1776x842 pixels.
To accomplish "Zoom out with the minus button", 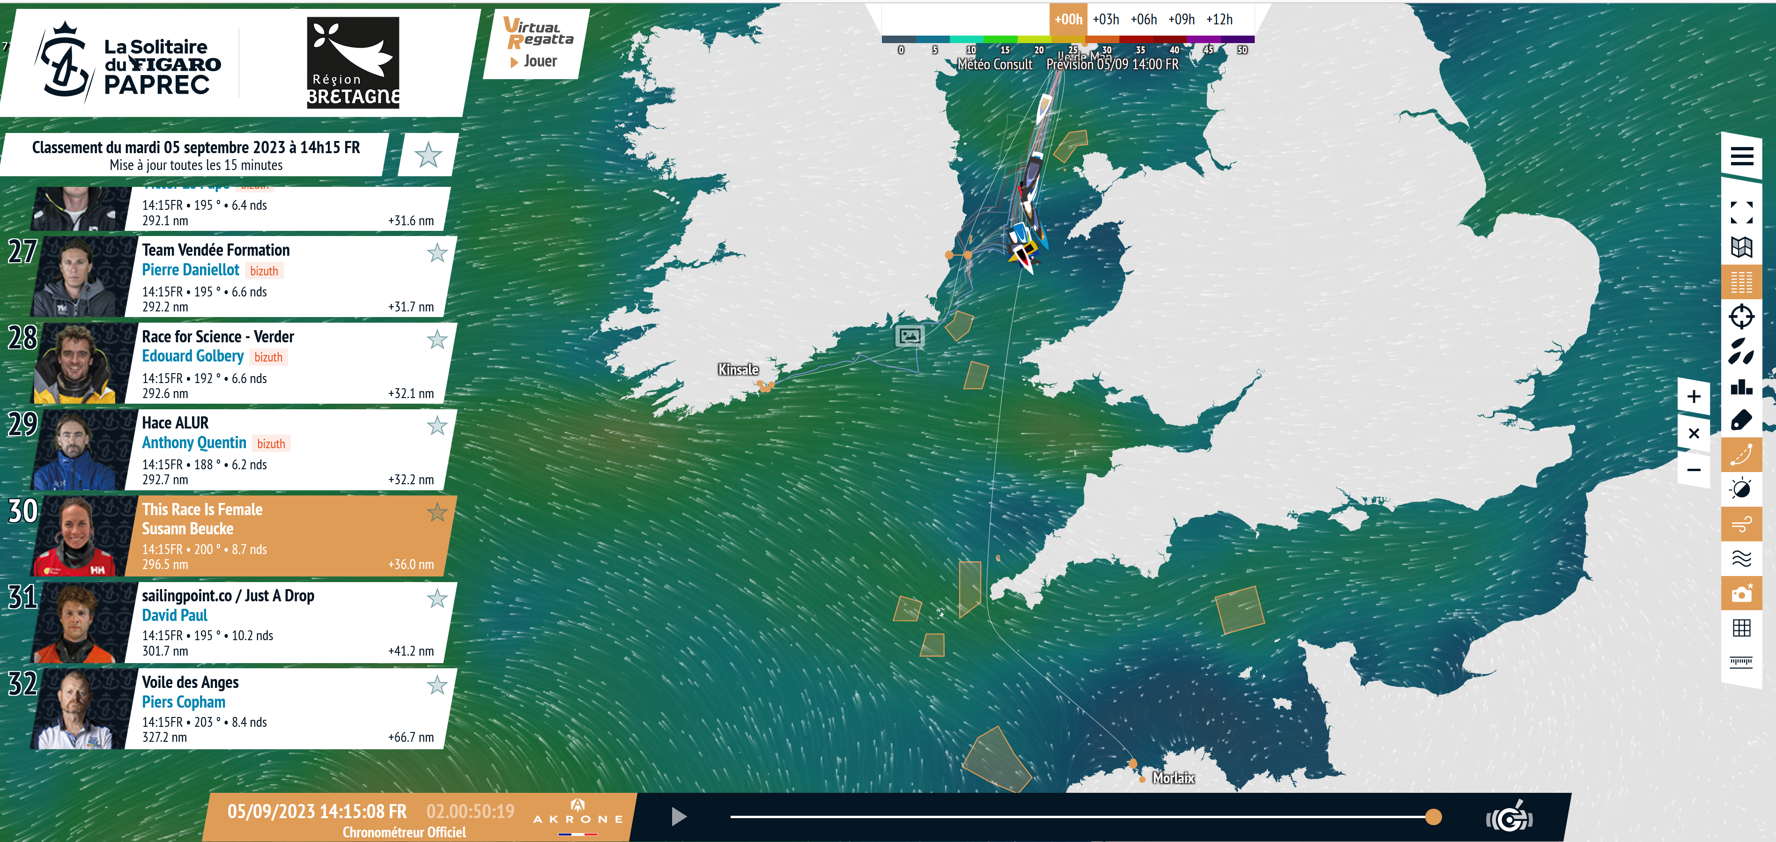I will click(x=1694, y=470).
